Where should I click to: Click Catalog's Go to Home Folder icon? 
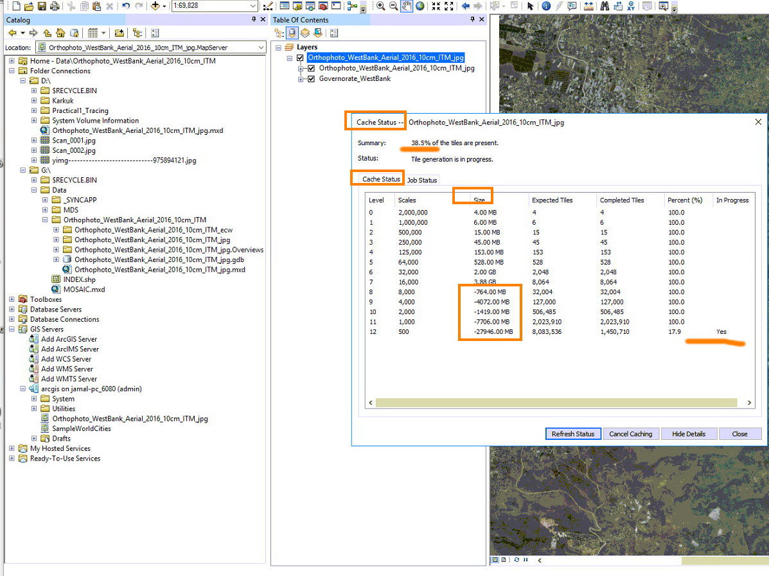pyautogui.click(x=60, y=33)
